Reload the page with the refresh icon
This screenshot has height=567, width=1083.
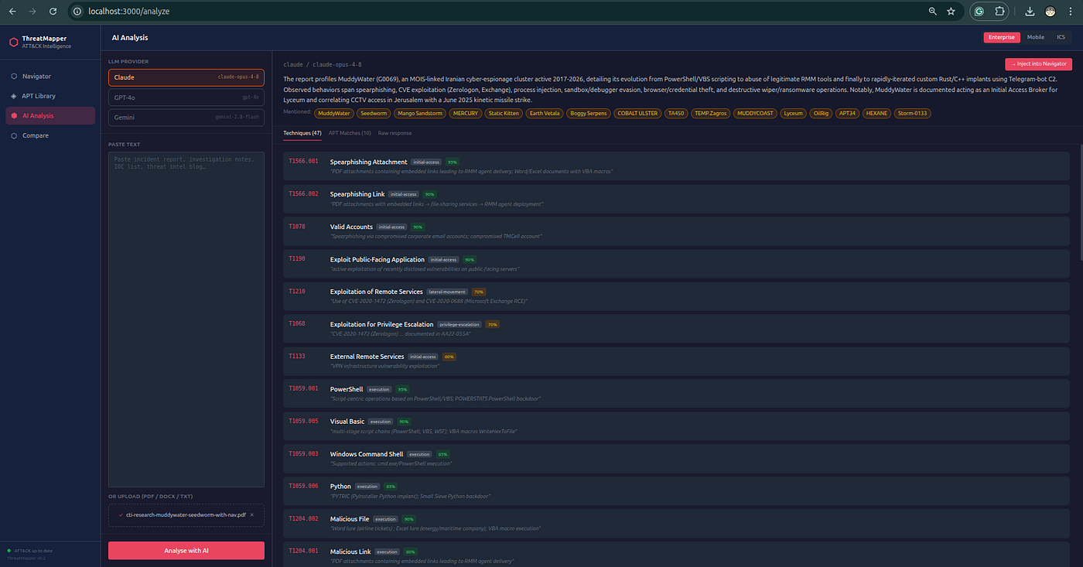tap(53, 12)
